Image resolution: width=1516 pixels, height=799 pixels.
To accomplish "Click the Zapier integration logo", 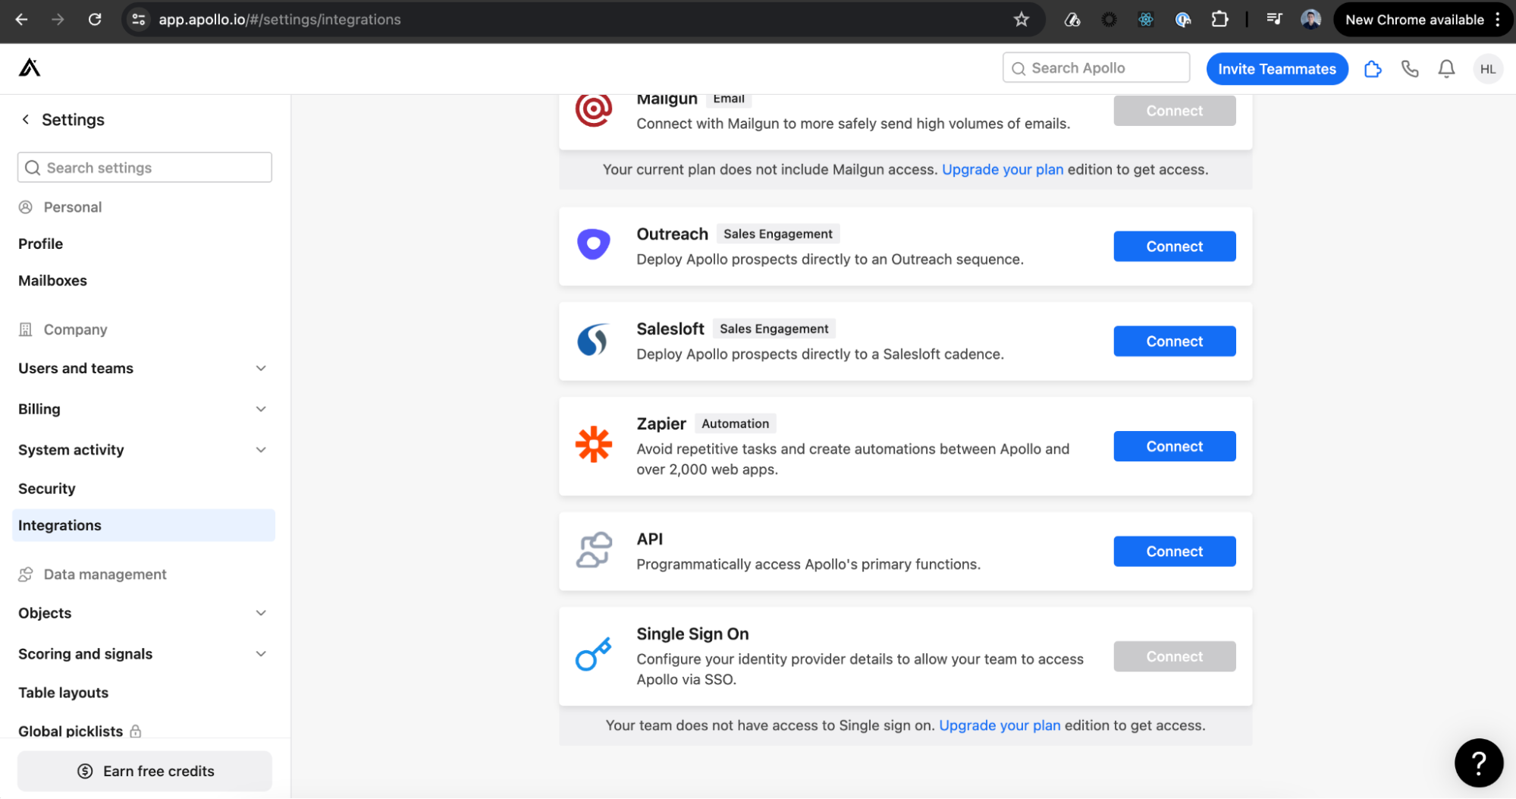I will [594, 445].
